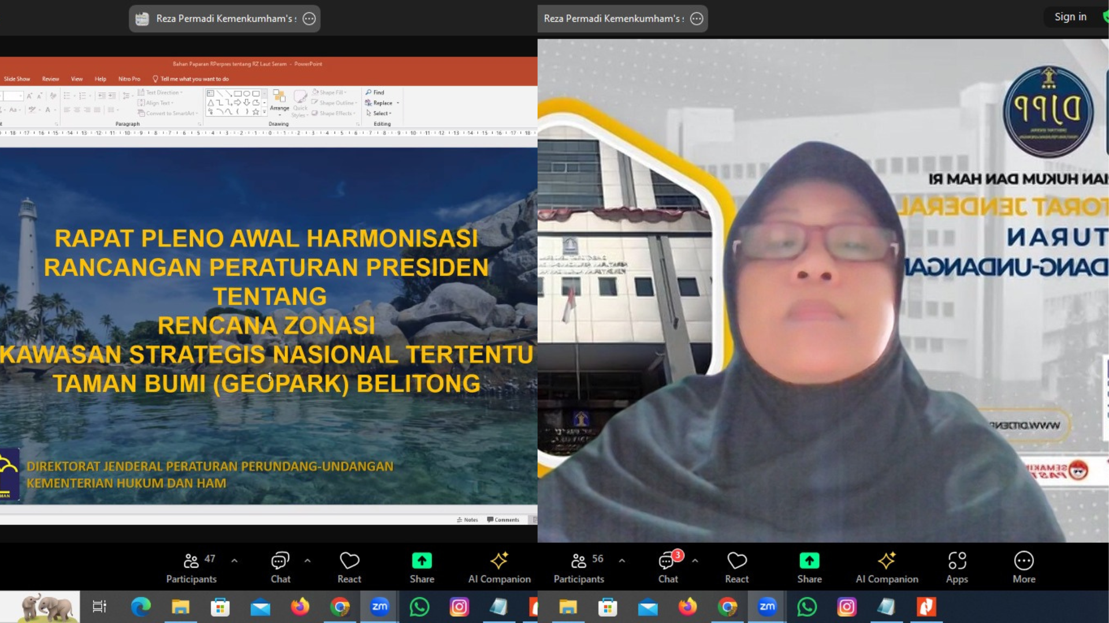Open Participants list showing 56 in right Zoom window

click(x=579, y=568)
